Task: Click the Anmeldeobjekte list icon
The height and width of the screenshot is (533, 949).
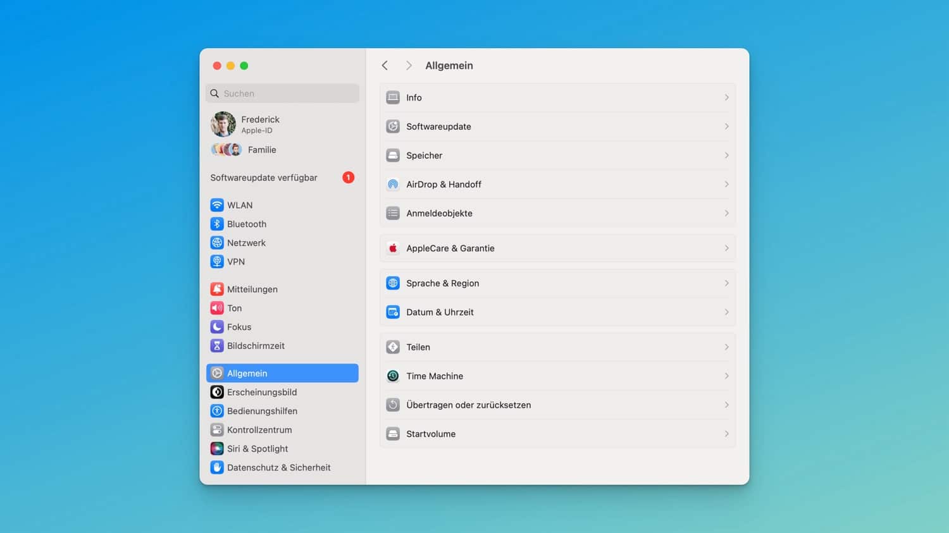Action: click(393, 213)
